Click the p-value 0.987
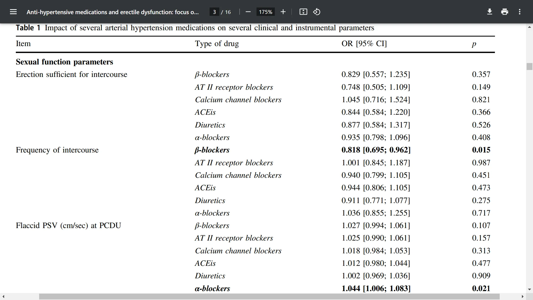 [481, 162]
